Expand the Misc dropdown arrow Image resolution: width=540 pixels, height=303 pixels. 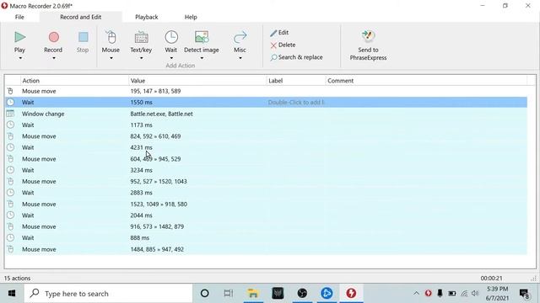click(x=240, y=58)
